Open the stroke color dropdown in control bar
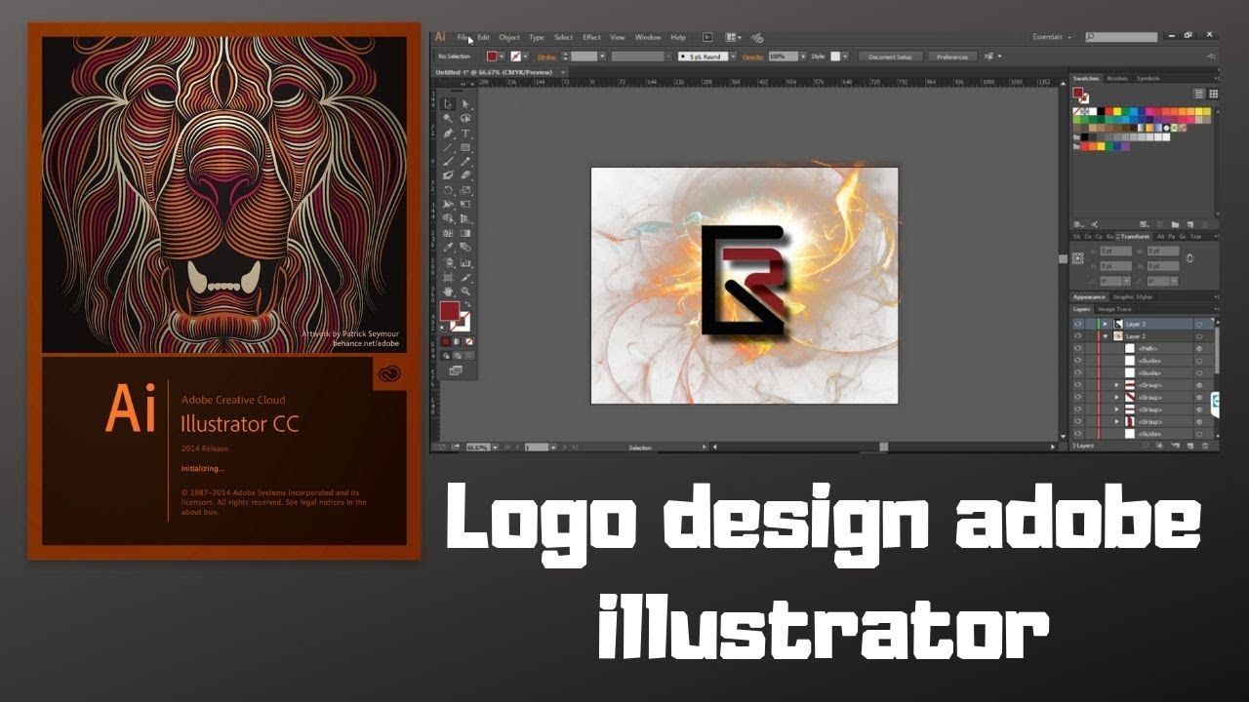The width and height of the screenshot is (1249, 702). [525, 57]
